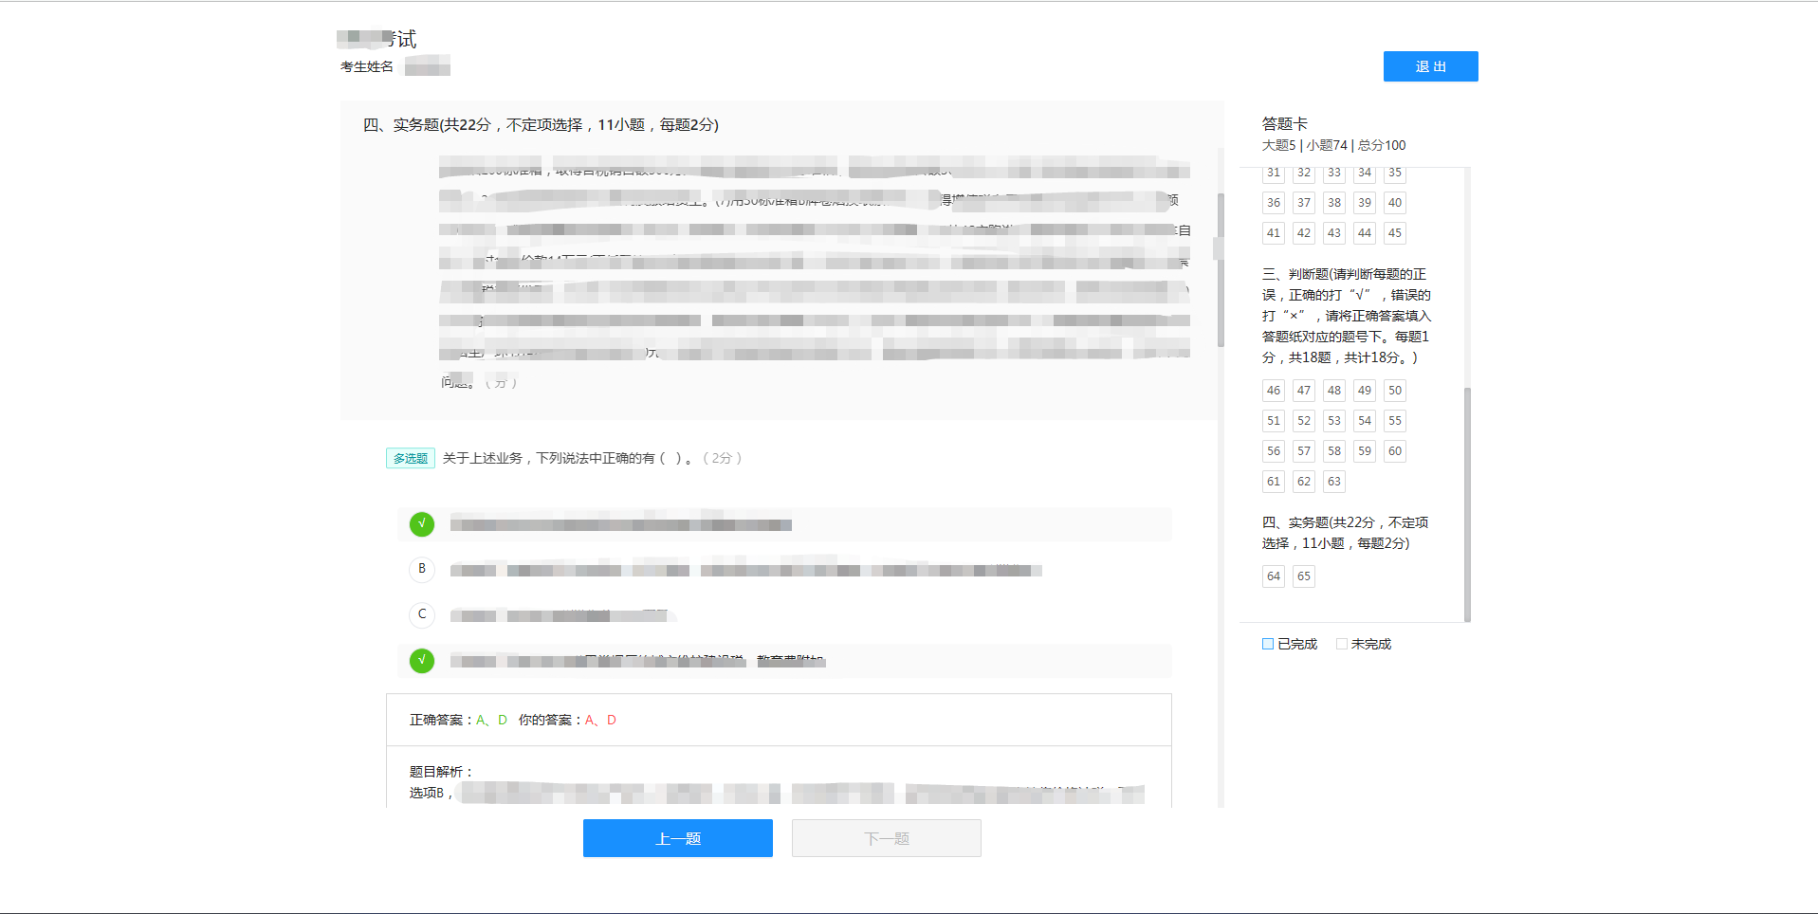Image resolution: width=1818 pixels, height=914 pixels.
Task: Choose question 60 box
Action: [1395, 451]
